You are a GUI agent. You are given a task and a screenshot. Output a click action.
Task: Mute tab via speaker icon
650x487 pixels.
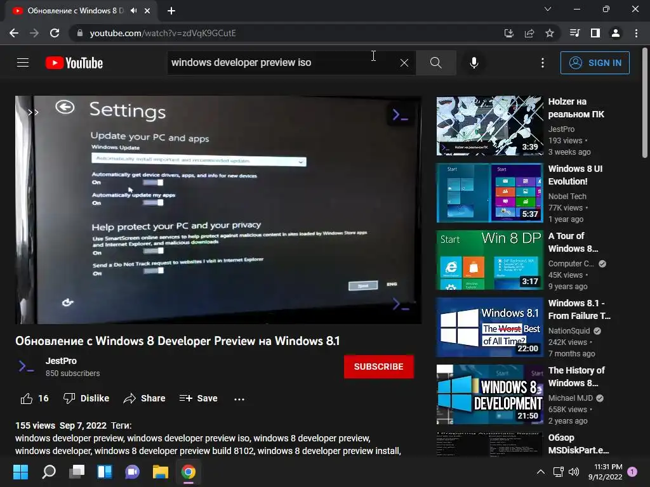click(133, 11)
